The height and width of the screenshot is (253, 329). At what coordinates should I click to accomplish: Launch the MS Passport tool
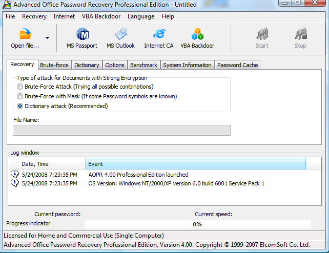pyautogui.click(x=82, y=38)
